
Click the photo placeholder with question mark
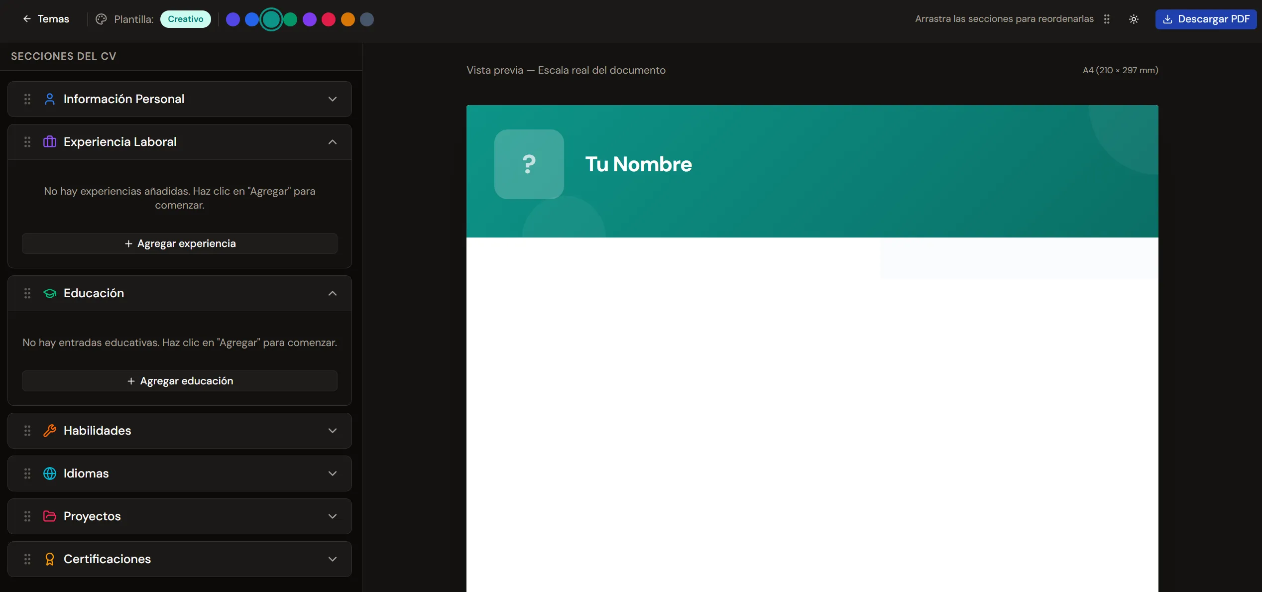pos(529,164)
